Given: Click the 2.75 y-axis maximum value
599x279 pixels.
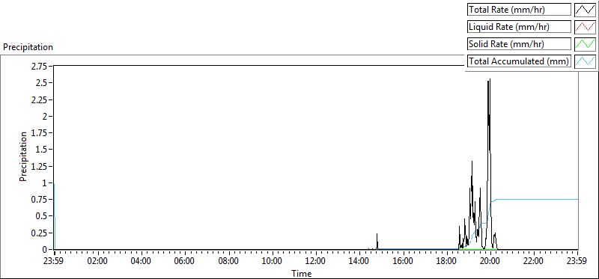Looking at the screenshot, I should [x=39, y=67].
